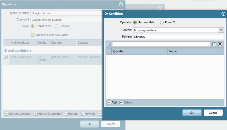Click the Context column header in Signature table
The width and height of the screenshot is (227, 130).
(x=89, y=43)
